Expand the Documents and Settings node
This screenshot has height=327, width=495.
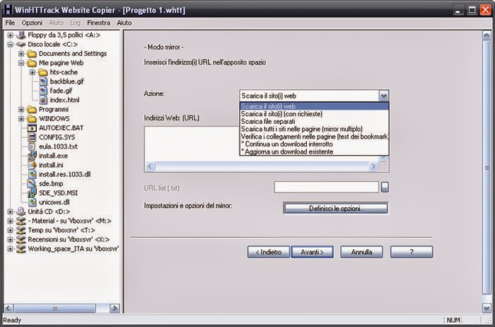[x=21, y=54]
